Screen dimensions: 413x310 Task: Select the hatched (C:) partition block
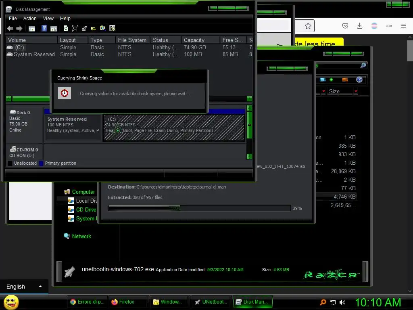click(x=174, y=128)
